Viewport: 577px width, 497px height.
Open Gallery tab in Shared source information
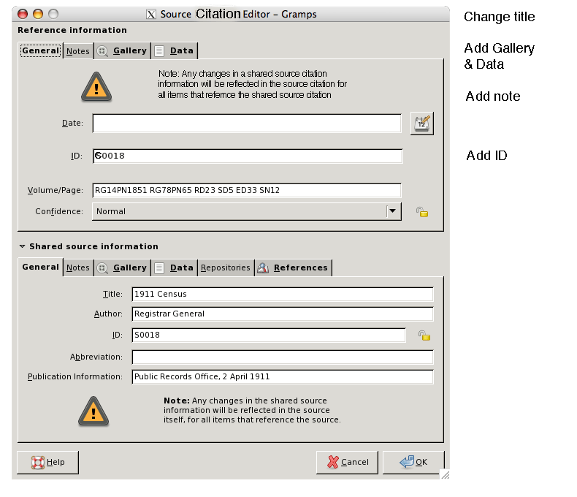pos(123,268)
